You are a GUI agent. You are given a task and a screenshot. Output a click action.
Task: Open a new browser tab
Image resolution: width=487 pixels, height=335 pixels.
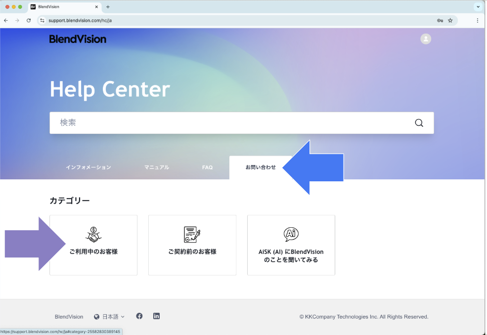108,7
